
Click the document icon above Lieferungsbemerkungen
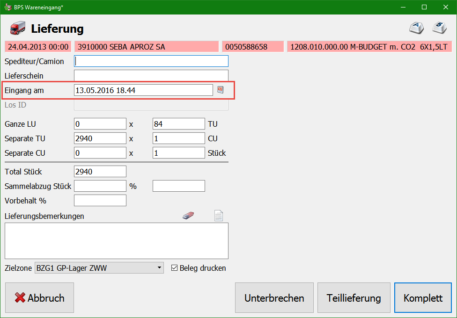click(218, 216)
